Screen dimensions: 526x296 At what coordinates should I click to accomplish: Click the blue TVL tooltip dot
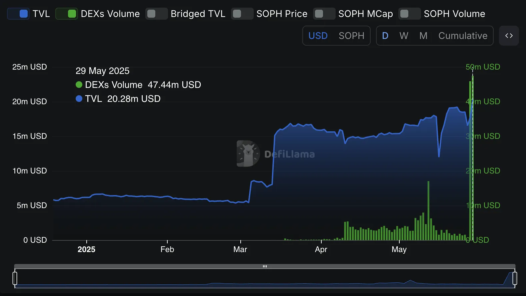pos(79,99)
